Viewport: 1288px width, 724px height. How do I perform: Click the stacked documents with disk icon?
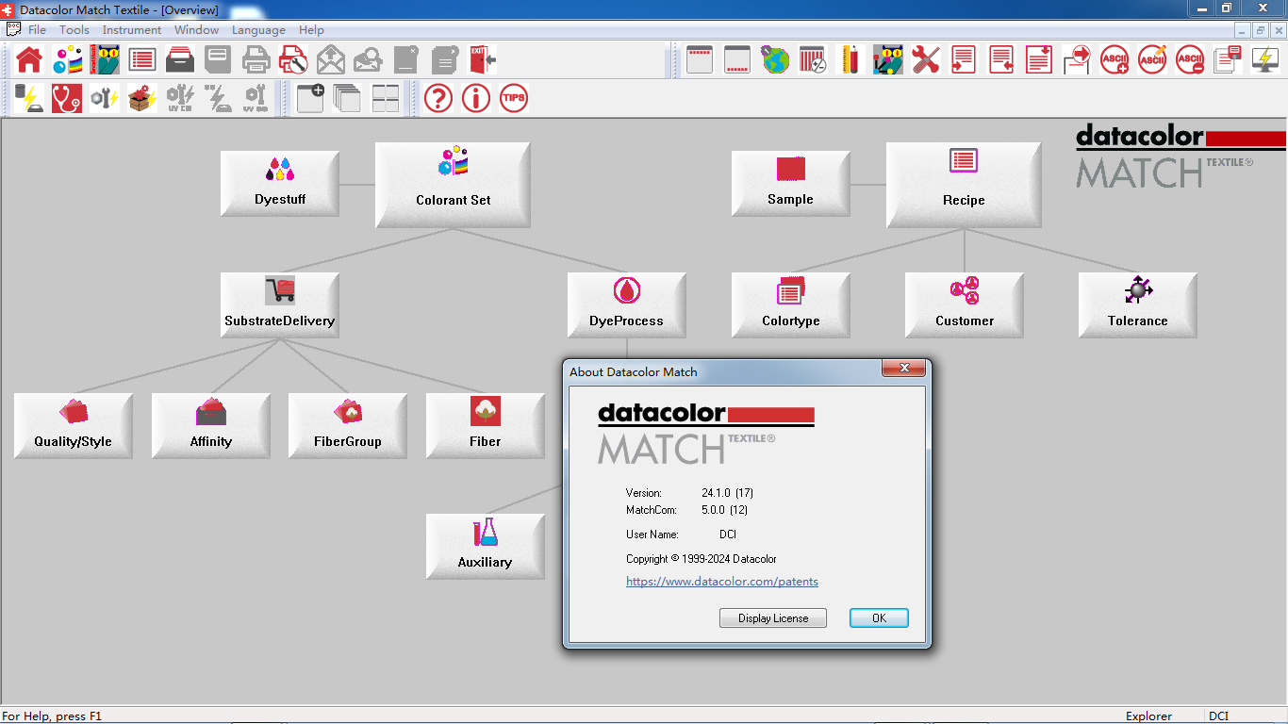pos(1228,60)
